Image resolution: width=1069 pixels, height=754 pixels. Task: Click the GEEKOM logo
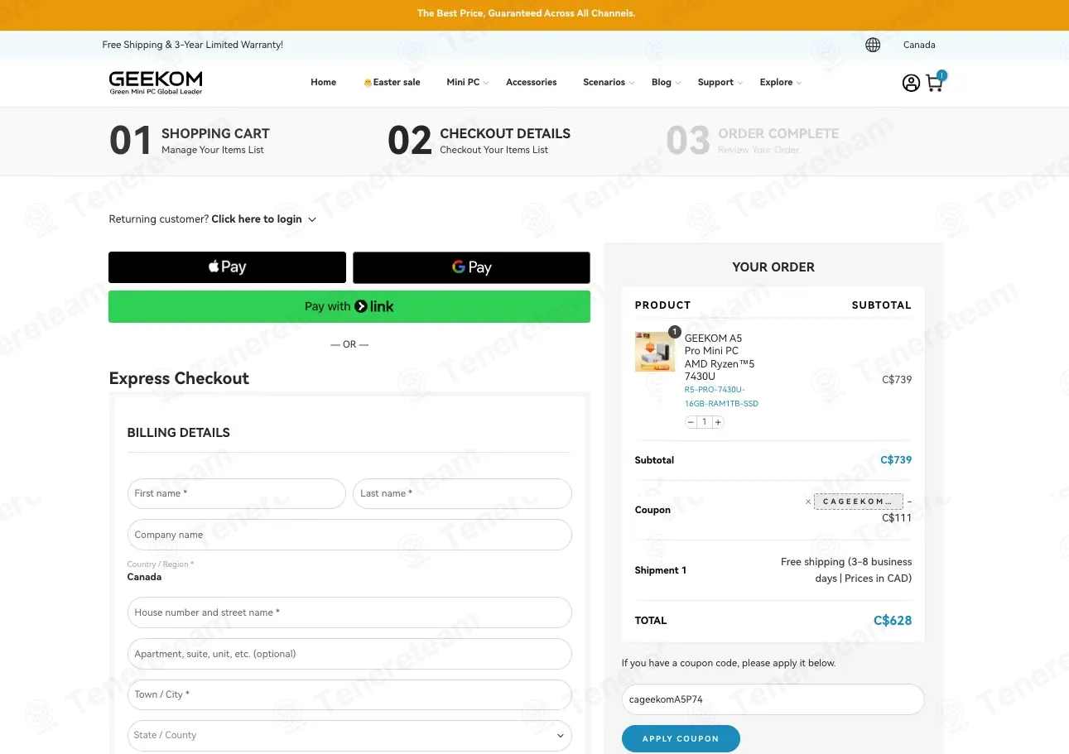click(156, 82)
